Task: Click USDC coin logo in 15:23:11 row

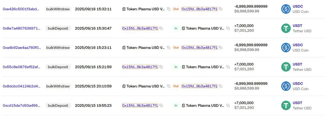Action: coord(286,47)
